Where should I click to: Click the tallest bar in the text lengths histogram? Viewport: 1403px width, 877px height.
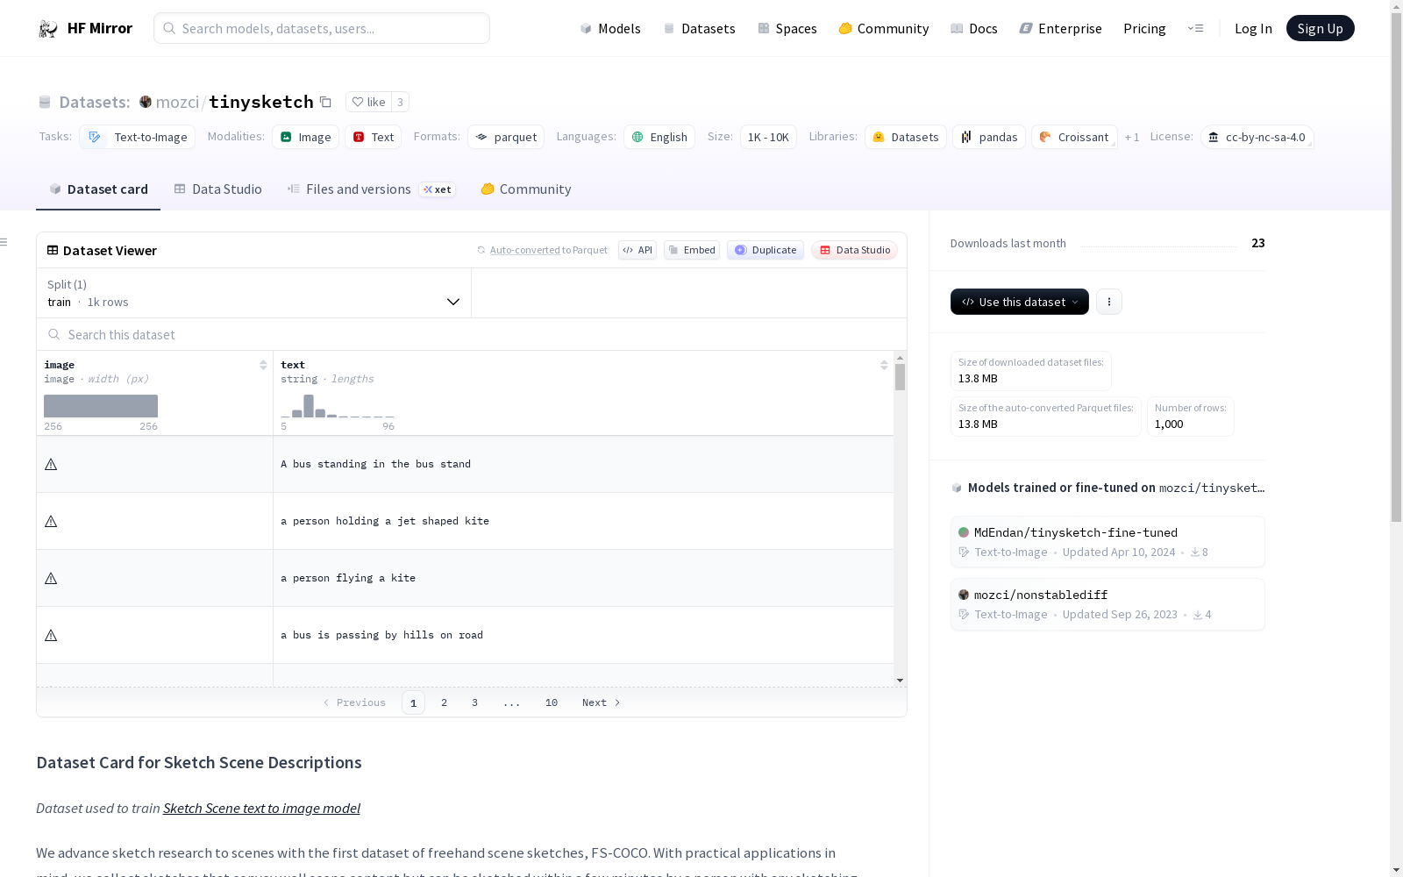[309, 406]
